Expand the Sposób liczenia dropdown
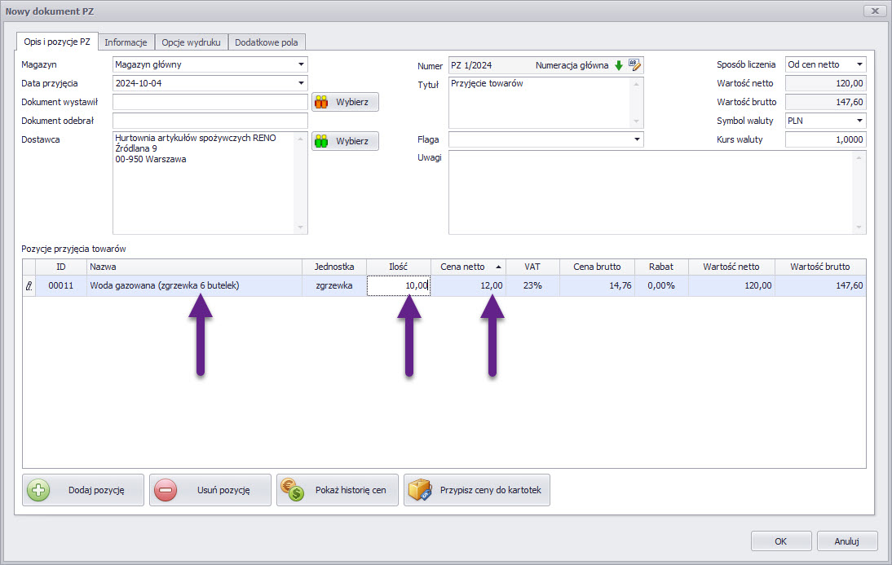Image resolution: width=892 pixels, height=565 pixels. 859,64
